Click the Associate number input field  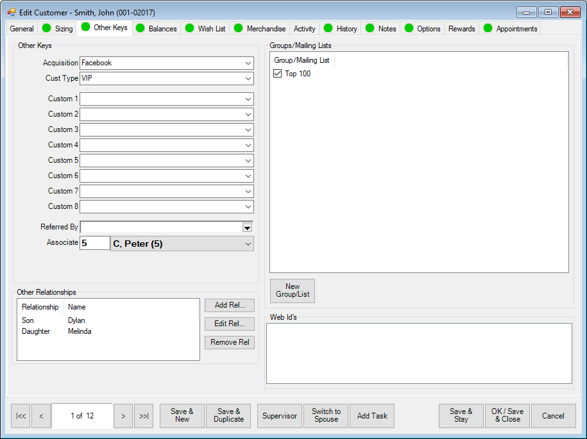(94, 244)
